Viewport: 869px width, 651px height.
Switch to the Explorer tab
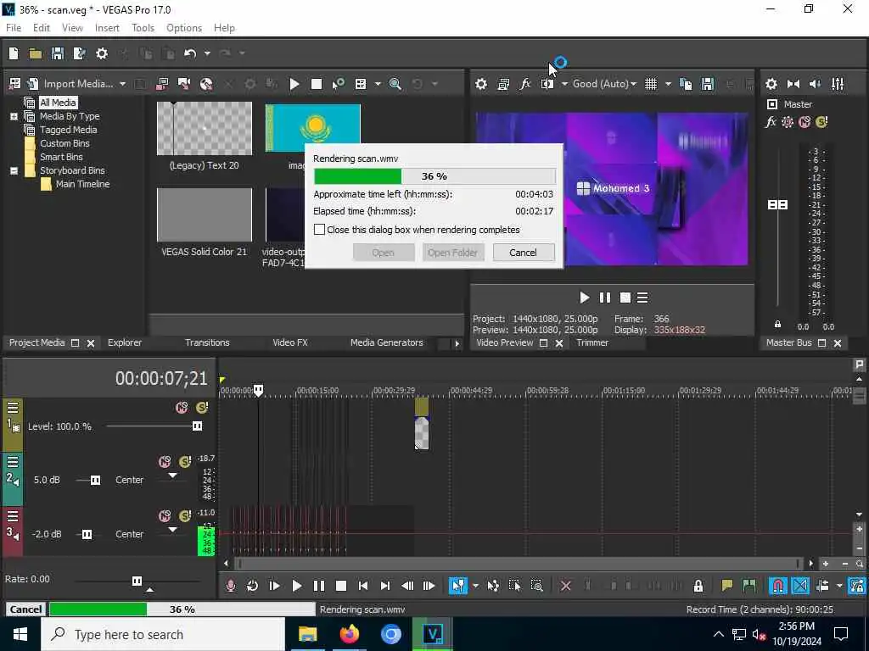(125, 342)
